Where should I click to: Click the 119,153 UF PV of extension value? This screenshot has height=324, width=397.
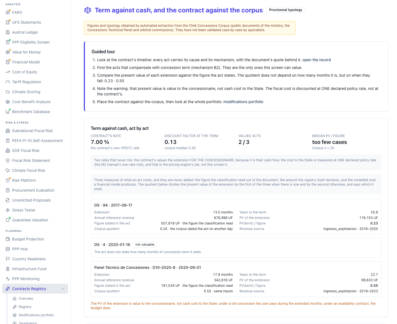[x=368, y=218]
